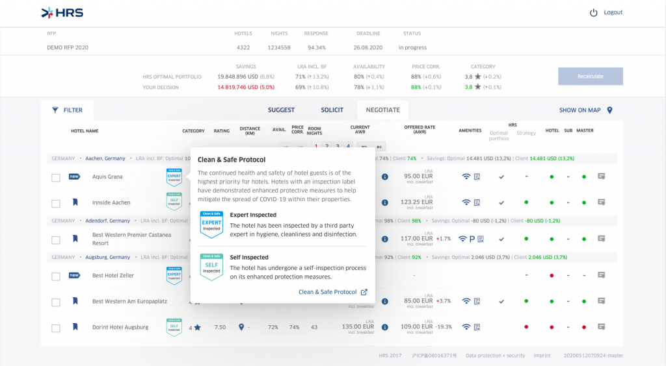The image size is (666, 366).
Task: Open comment icon for Aquis Grana
Action: click(602, 177)
